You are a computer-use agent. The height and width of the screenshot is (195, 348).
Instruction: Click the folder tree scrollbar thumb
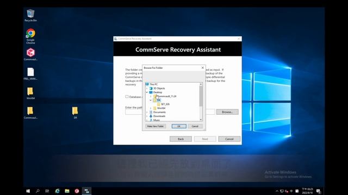point(201,96)
